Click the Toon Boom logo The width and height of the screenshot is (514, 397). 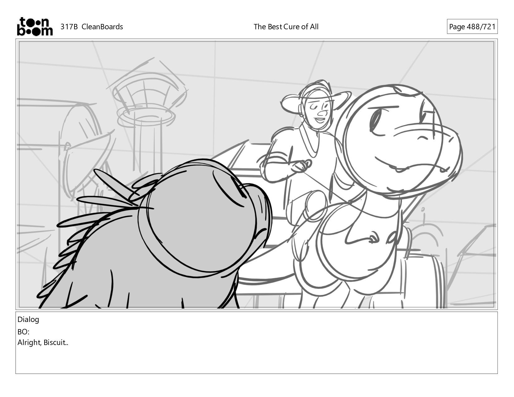pos(35,26)
